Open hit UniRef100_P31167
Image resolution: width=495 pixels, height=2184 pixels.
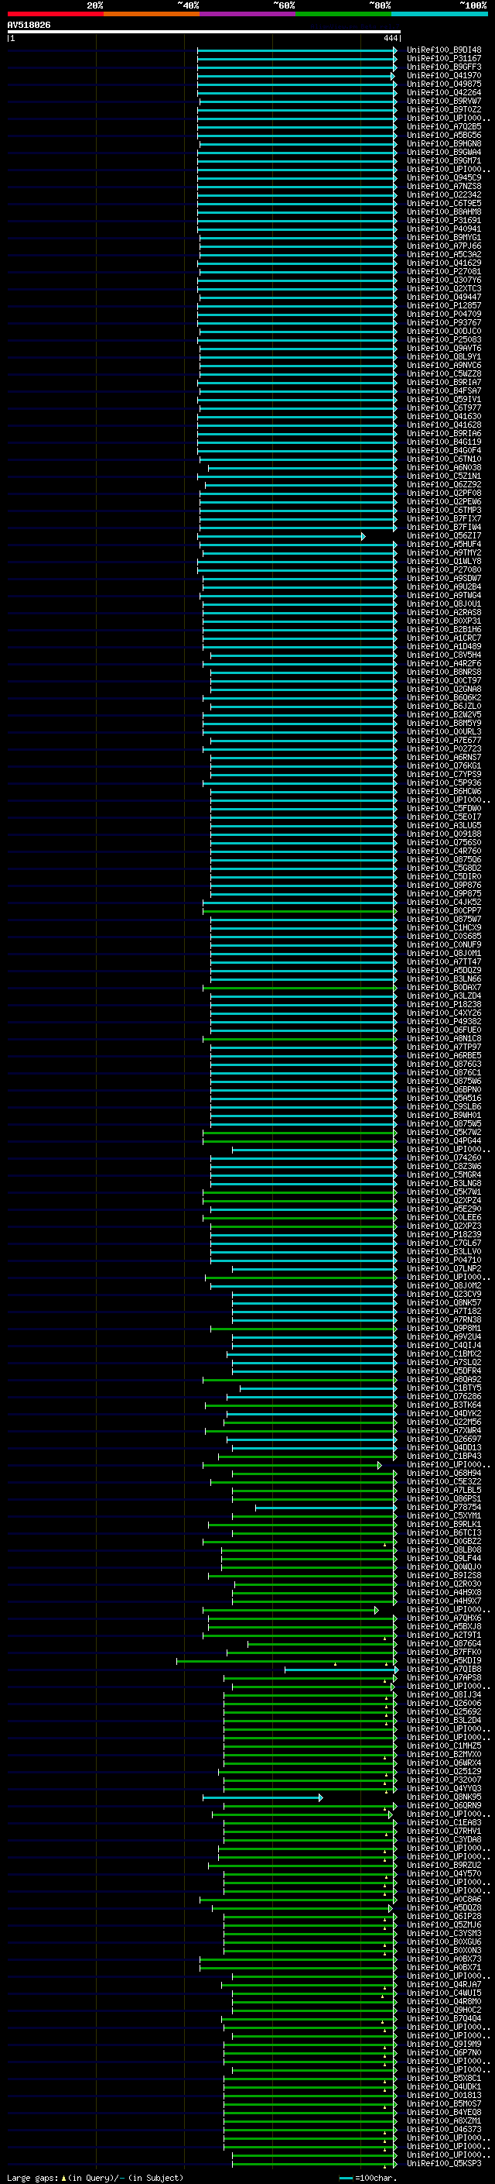[x=444, y=59]
